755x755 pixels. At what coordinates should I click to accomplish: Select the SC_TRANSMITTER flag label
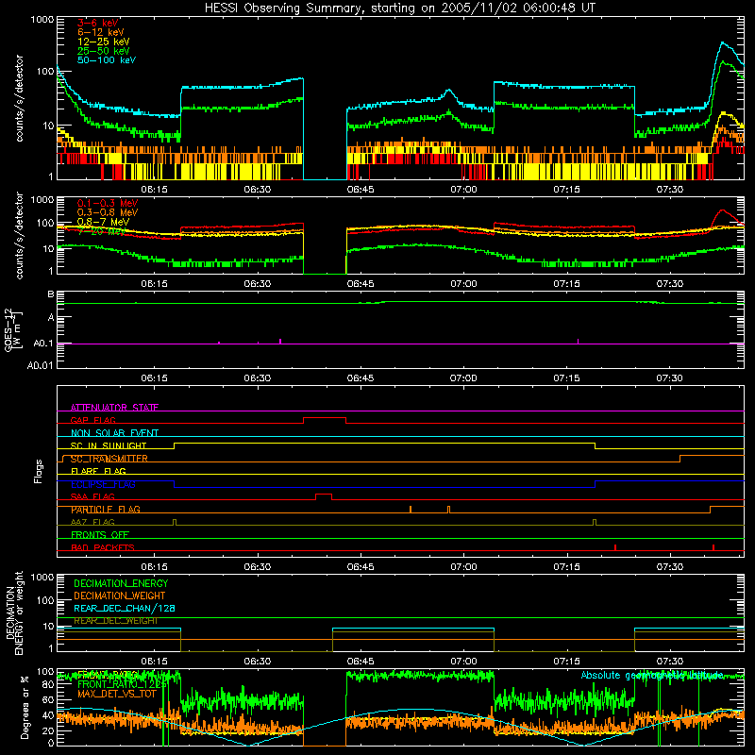pos(109,459)
